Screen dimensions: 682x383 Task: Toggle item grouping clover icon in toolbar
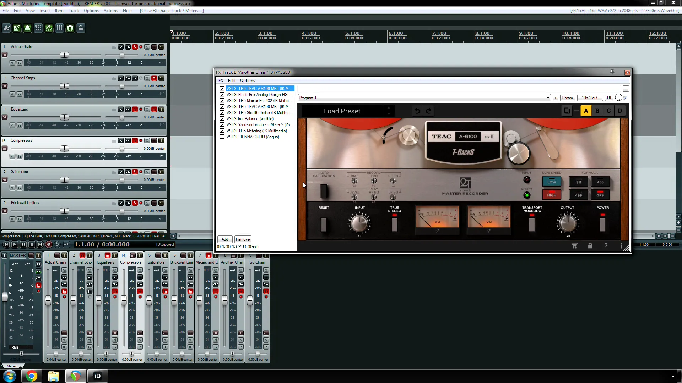pos(28,28)
